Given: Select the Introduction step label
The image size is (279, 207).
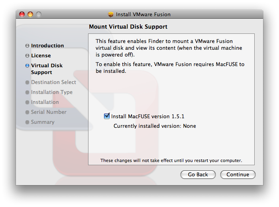Looking at the screenshot, I should [x=47, y=46].
